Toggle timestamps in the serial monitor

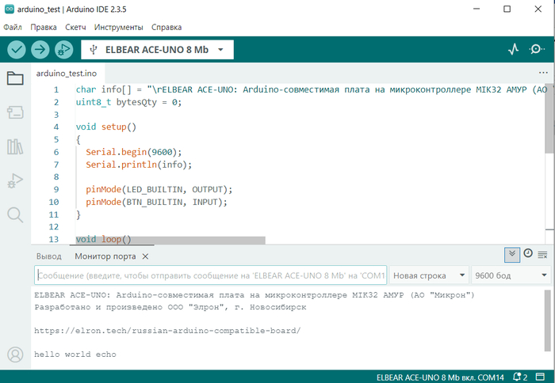tap(528, 253)
